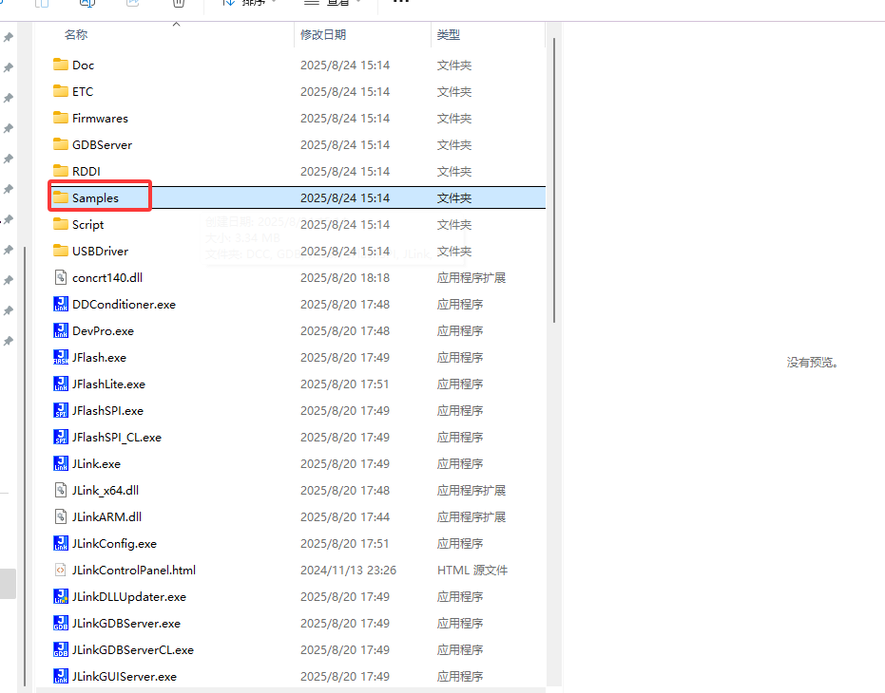Select the JLinkDLLUpdater.exe file

click(128, 597)
